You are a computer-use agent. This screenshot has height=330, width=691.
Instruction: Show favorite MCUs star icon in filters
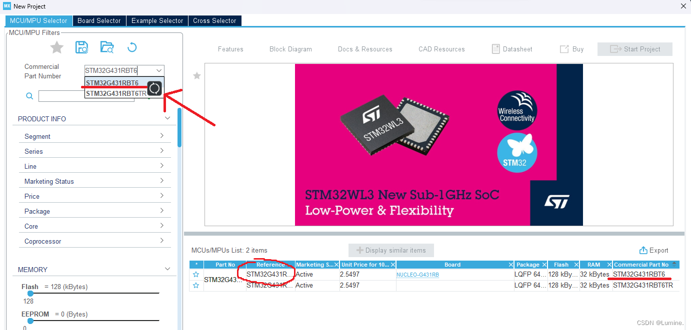pyautogui.click(x=57, y=47)
